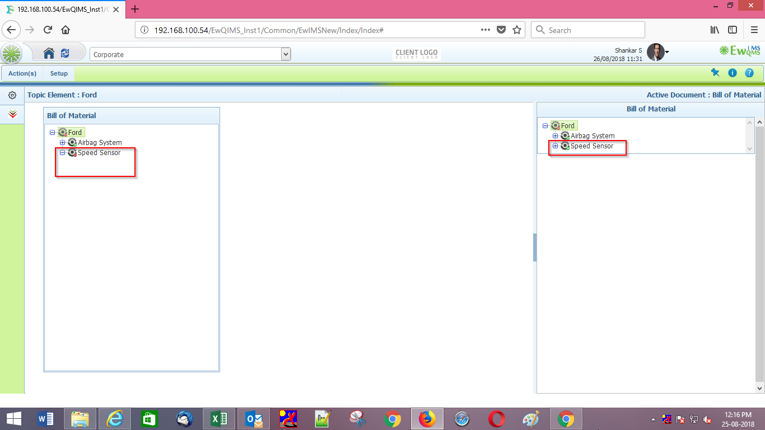Click Speed Sensor gear icon in right panel
The height and width of the screenshot is (430, 765).
[565, 146]
